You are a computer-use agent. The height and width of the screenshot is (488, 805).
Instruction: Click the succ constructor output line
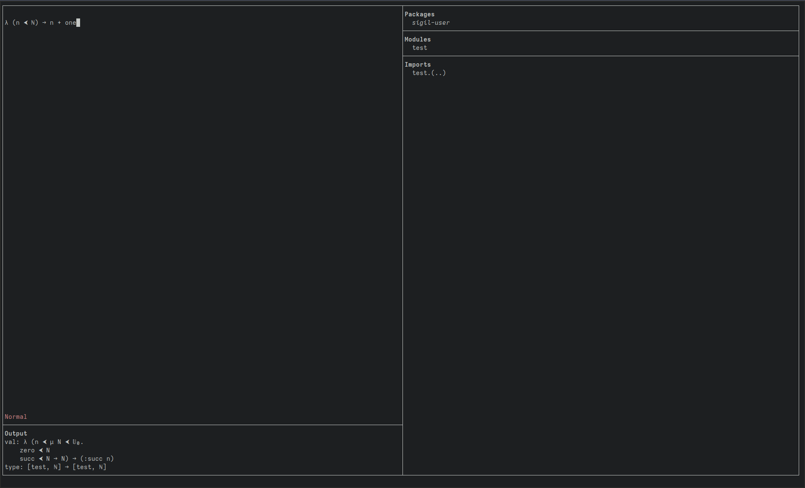tap(67, 459)
